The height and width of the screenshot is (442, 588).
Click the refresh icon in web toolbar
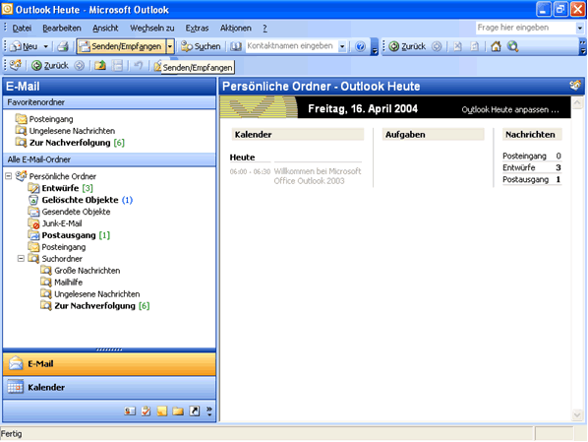click(474, 46)
